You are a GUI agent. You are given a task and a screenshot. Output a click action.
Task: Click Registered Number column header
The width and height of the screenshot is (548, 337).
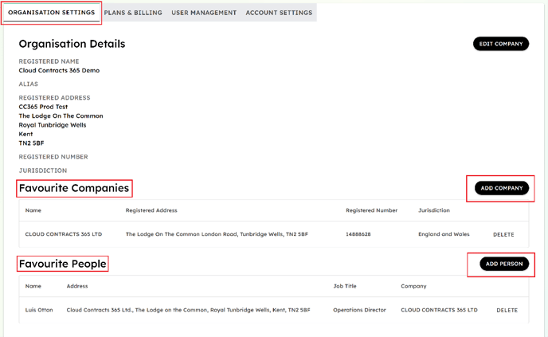[x=371, y=210]
